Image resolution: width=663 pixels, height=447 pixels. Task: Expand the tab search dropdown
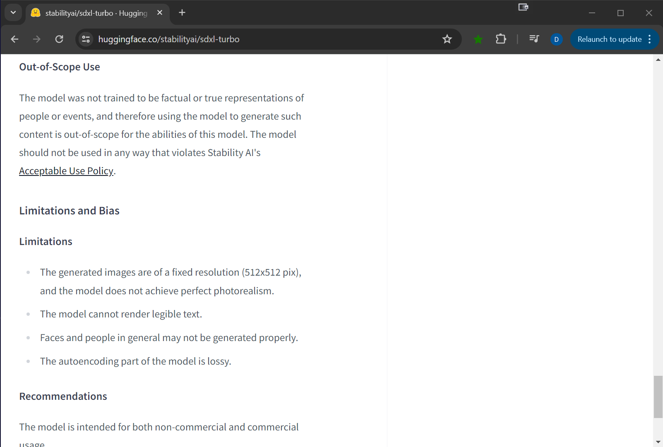coord(13,13)
